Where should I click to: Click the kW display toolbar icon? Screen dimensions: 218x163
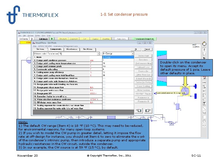point(204,83)
